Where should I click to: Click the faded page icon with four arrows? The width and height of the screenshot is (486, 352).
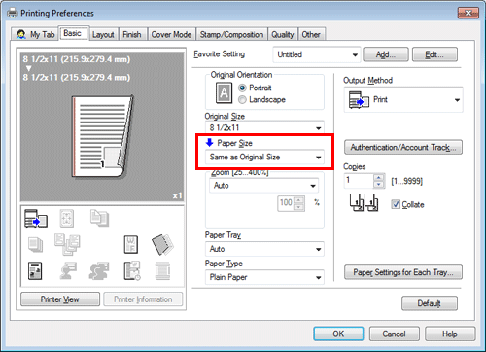pos(67,218)
